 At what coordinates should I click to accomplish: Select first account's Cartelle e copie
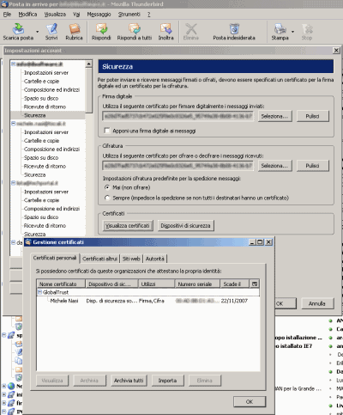(42, 82)
